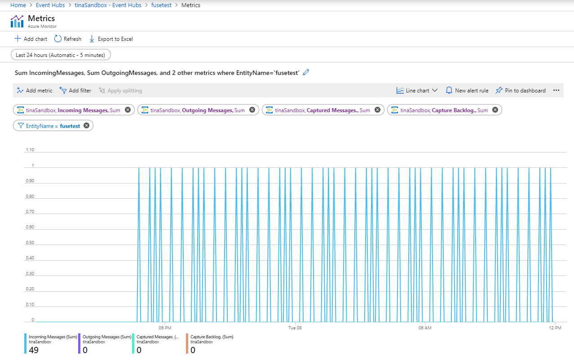Click the purple Outgoing Messages legend swatch
The image size is (574, 363).
(79, 344)
